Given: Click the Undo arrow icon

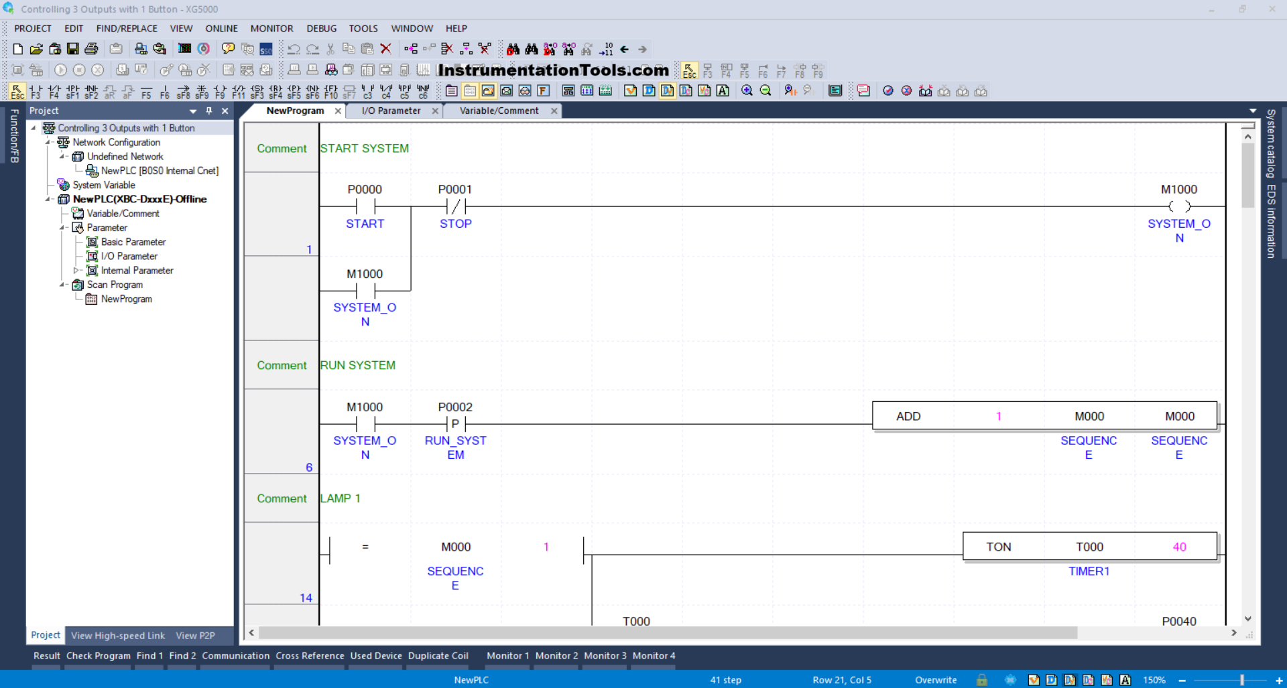Looking at the screenshot, I should click(294, 49).
